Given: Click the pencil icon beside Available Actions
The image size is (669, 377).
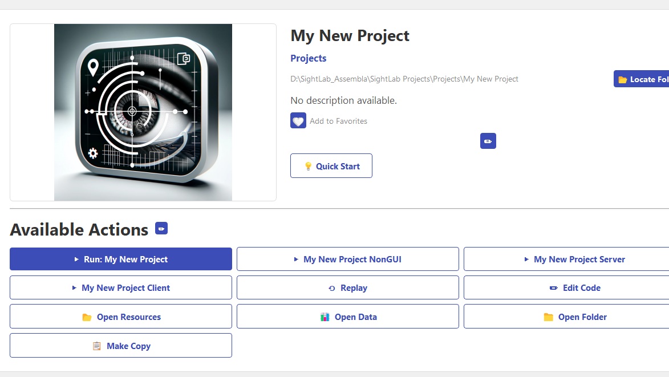Looking at the screenshot, I should click(x=161, y=229).
